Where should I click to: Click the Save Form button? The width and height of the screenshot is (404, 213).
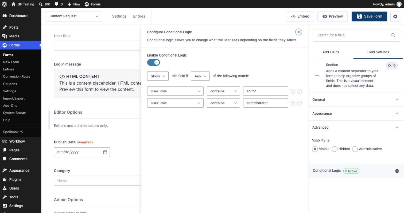[x=369, y=16]
